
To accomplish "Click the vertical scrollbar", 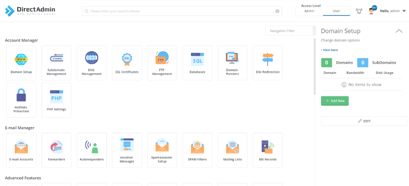I will point(314,67).
